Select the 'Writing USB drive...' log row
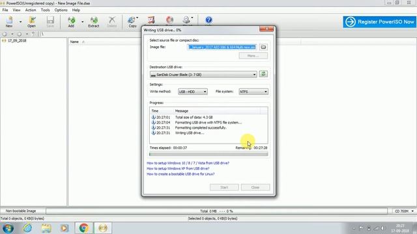This screenshot has height=234, width=417. coord(208,133)
